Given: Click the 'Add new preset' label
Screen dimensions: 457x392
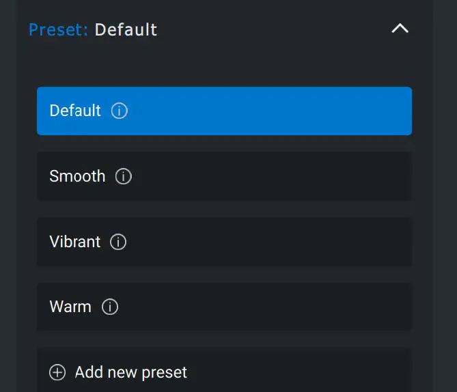Looking at the screenshot, I should point(130,372).
